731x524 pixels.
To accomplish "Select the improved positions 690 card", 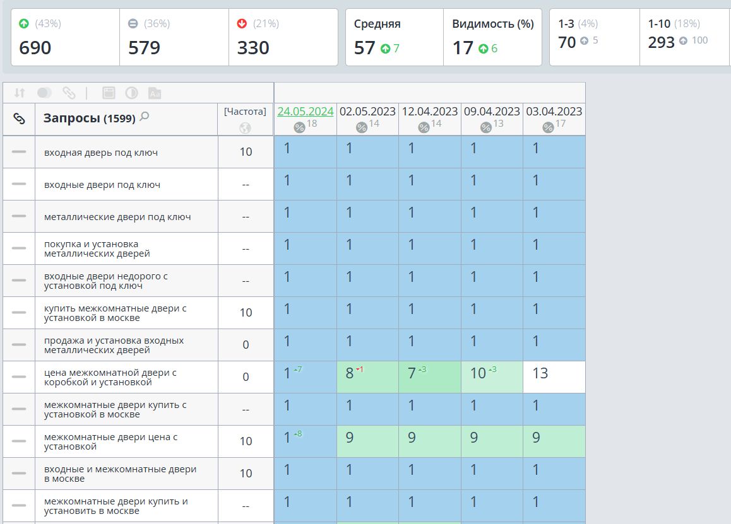I will point(65,37).
